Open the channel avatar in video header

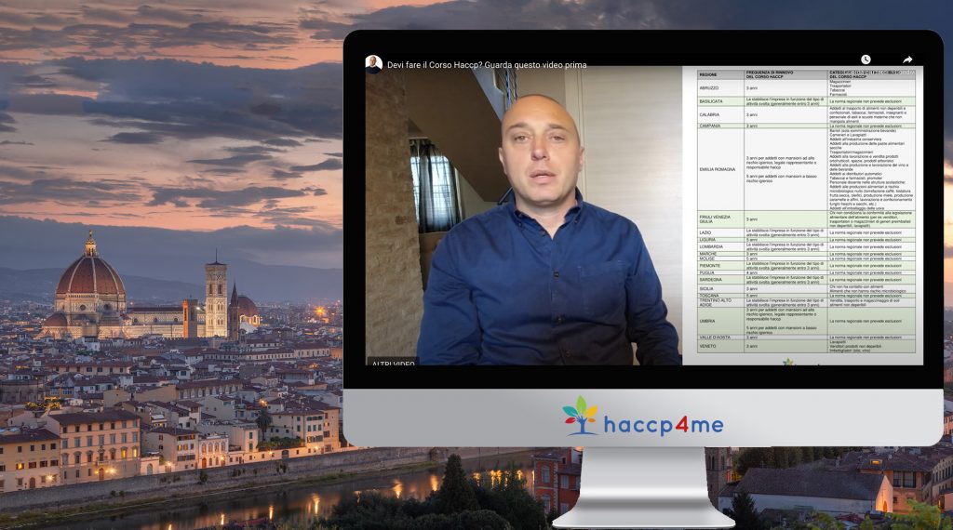click(373, 64)
